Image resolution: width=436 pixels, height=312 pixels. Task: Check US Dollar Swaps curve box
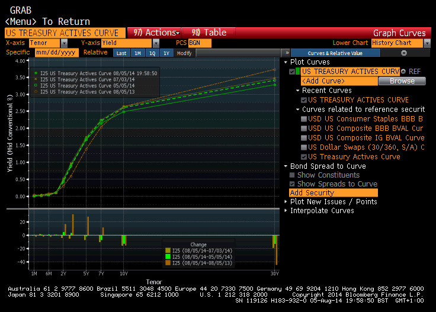[304, 147]
